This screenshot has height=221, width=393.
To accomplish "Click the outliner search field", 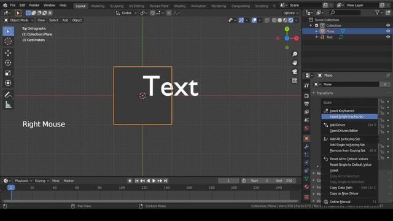I will point(345,12).
